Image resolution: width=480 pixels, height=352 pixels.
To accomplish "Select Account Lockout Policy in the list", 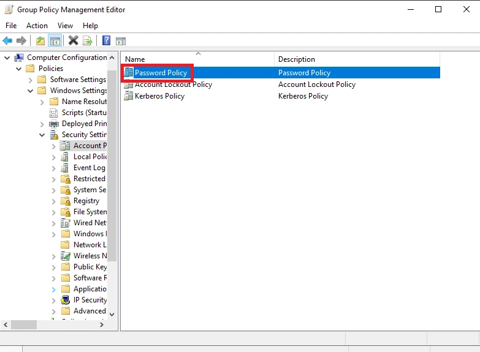I will coord(173,84).
